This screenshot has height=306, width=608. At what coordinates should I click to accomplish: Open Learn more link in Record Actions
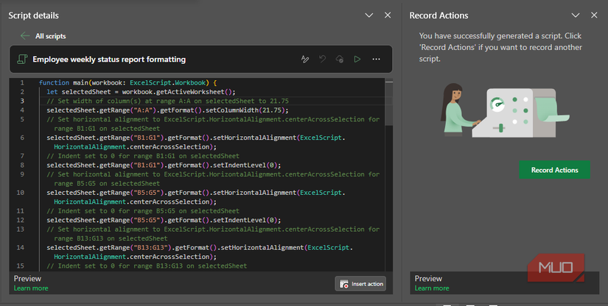[432, 288]
